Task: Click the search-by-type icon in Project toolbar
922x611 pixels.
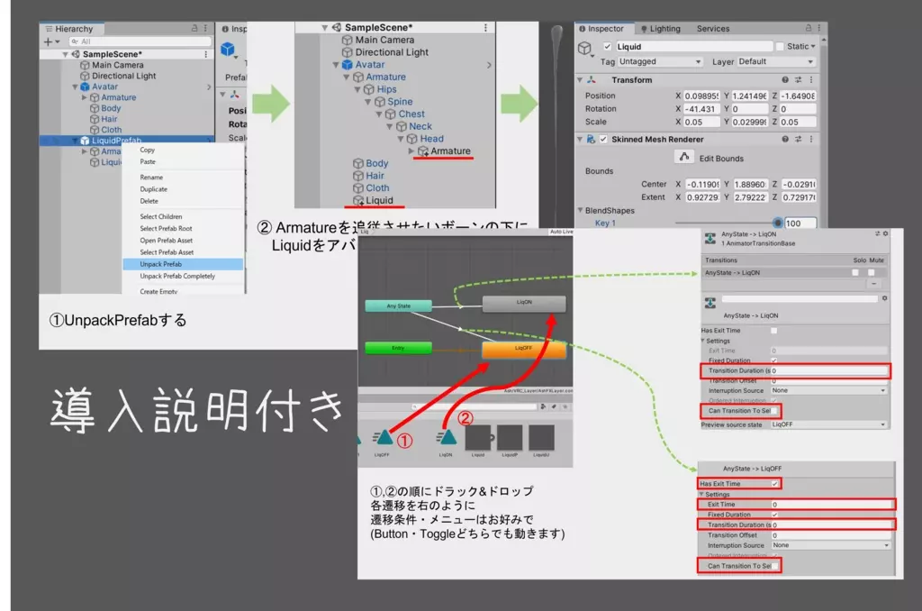Action: click(543, 406)
